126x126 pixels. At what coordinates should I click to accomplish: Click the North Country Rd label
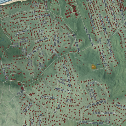click(91, 123)
